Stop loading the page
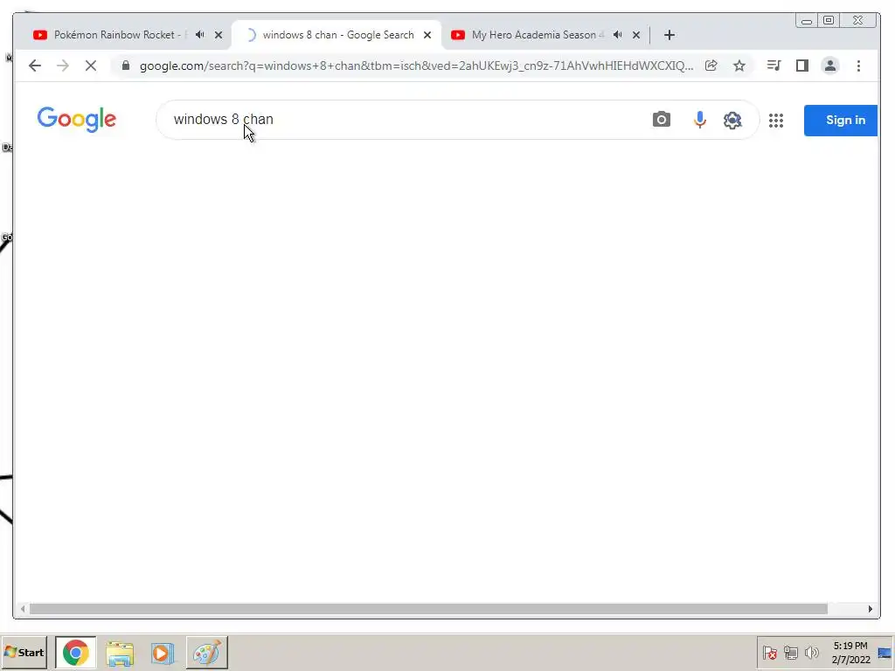 (91, 66)
